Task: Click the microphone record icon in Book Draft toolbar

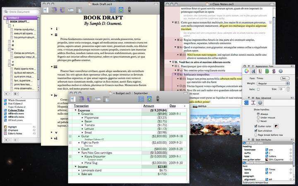Action: (130, 10)
